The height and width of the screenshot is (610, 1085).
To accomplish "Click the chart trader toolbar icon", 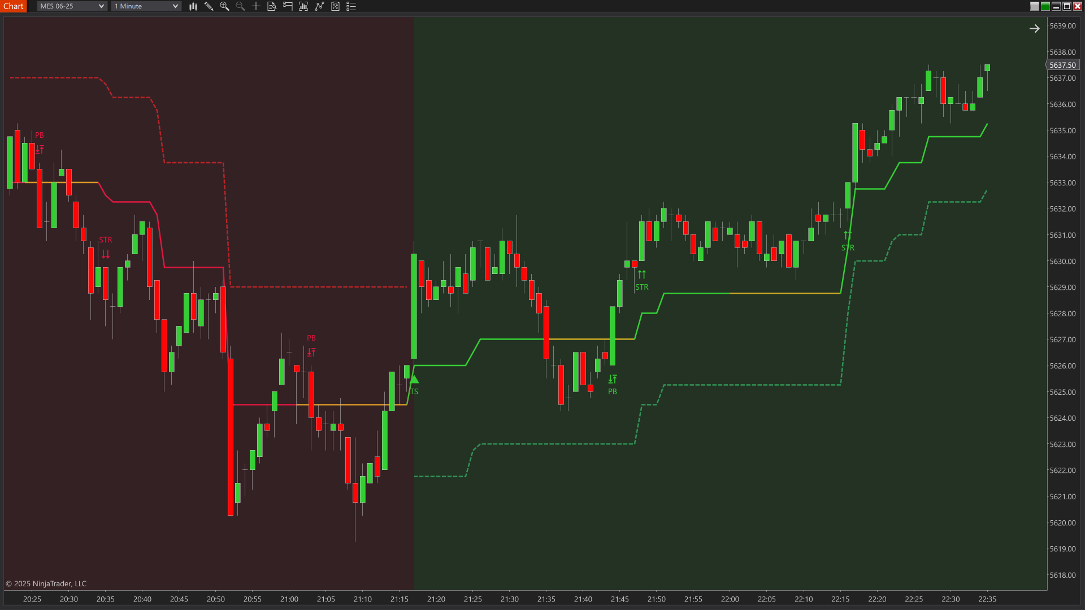I will pos(303,6).
